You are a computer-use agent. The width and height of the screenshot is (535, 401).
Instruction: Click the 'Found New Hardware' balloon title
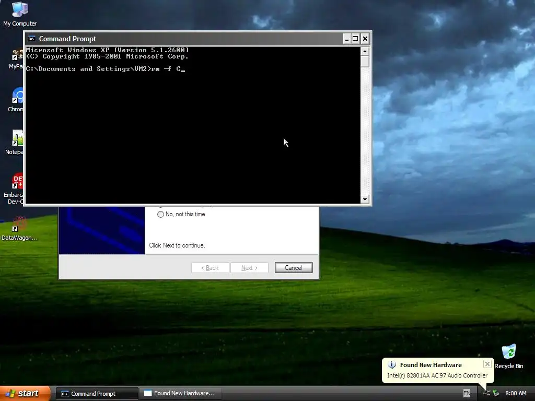[431, 365]
